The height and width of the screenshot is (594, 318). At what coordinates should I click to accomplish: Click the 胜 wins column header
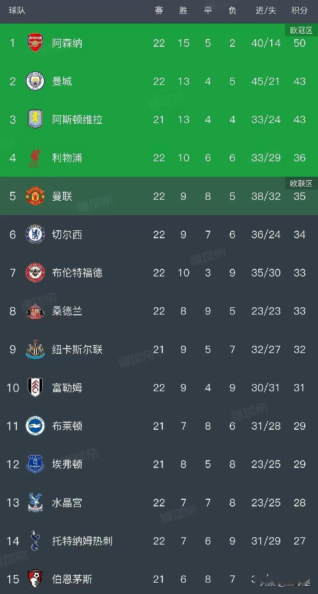pyautogui.click(x=183, y=11)
